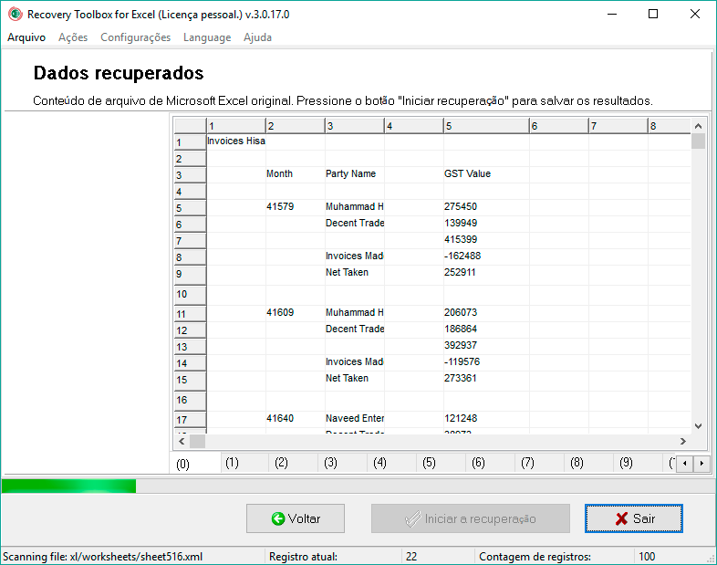Click the horizontal scroll left arrow
Viewport: 717px width, 565px height.
[182, 441]
